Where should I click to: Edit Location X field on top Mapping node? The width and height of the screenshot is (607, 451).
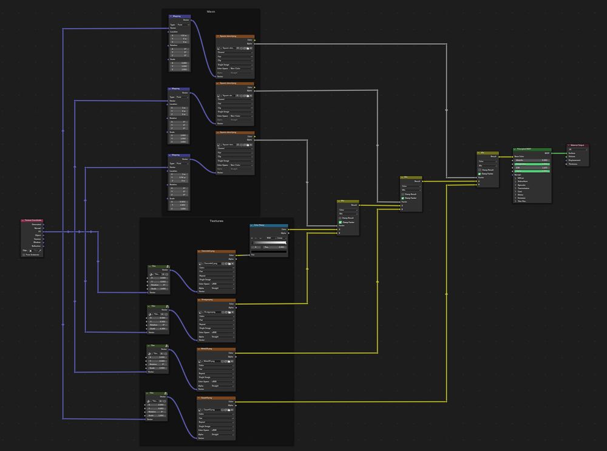point(180,36)
